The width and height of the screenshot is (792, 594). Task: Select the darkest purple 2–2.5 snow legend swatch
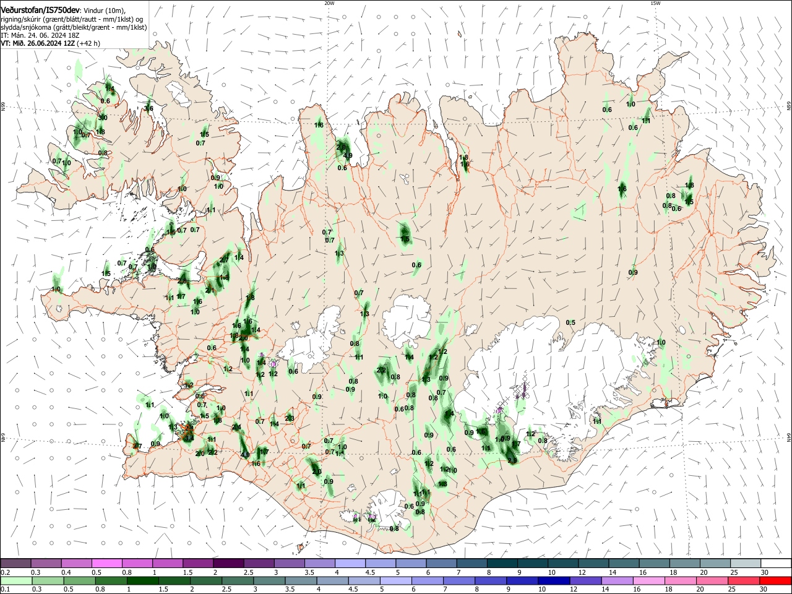(x=228, y=564)
